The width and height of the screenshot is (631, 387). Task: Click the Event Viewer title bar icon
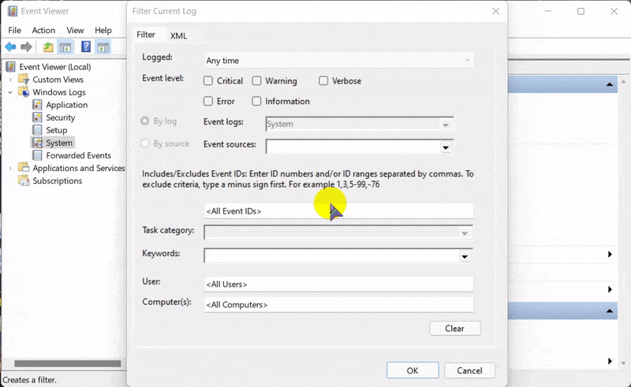[x=13, y=11]
